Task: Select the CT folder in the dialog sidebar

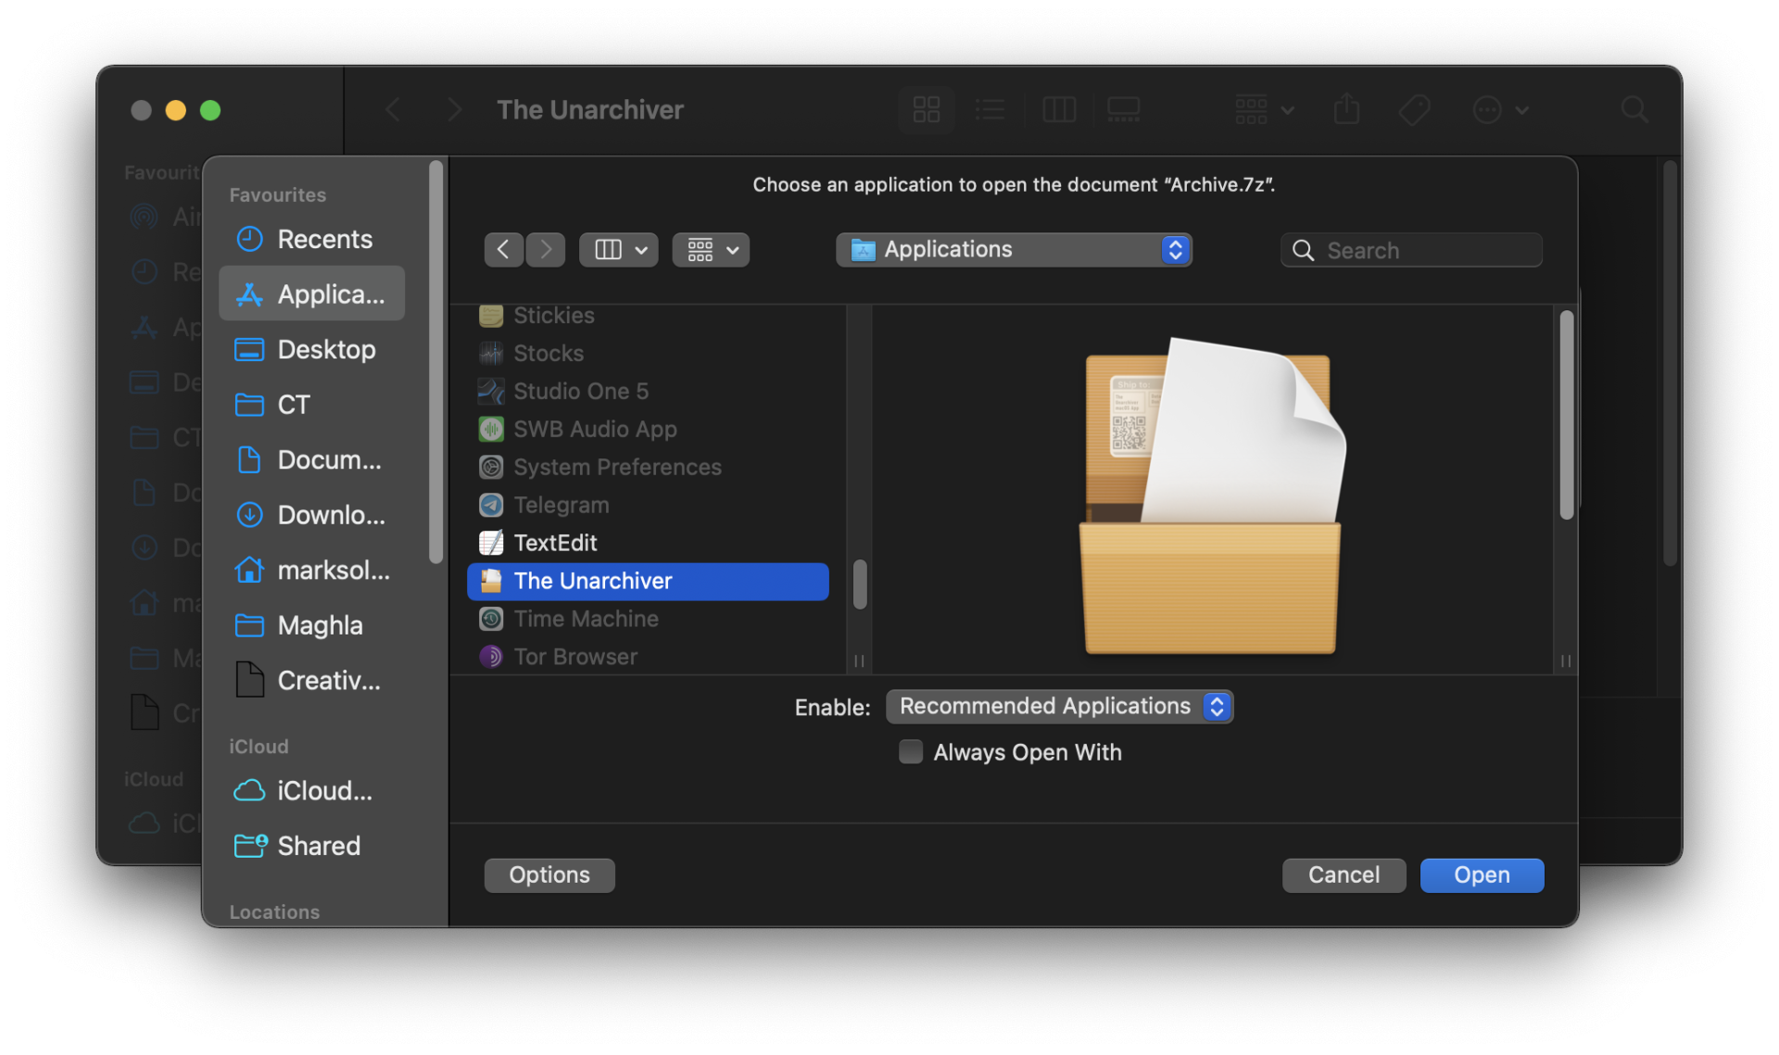Action: coord(312,405)
